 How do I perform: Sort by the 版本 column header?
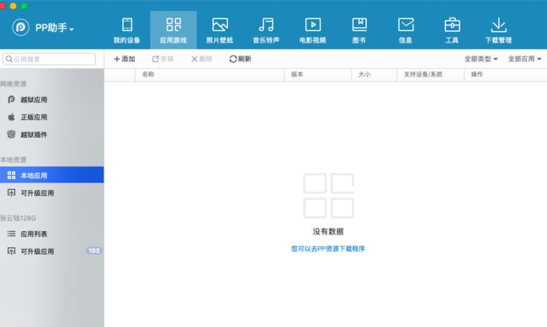318,75
